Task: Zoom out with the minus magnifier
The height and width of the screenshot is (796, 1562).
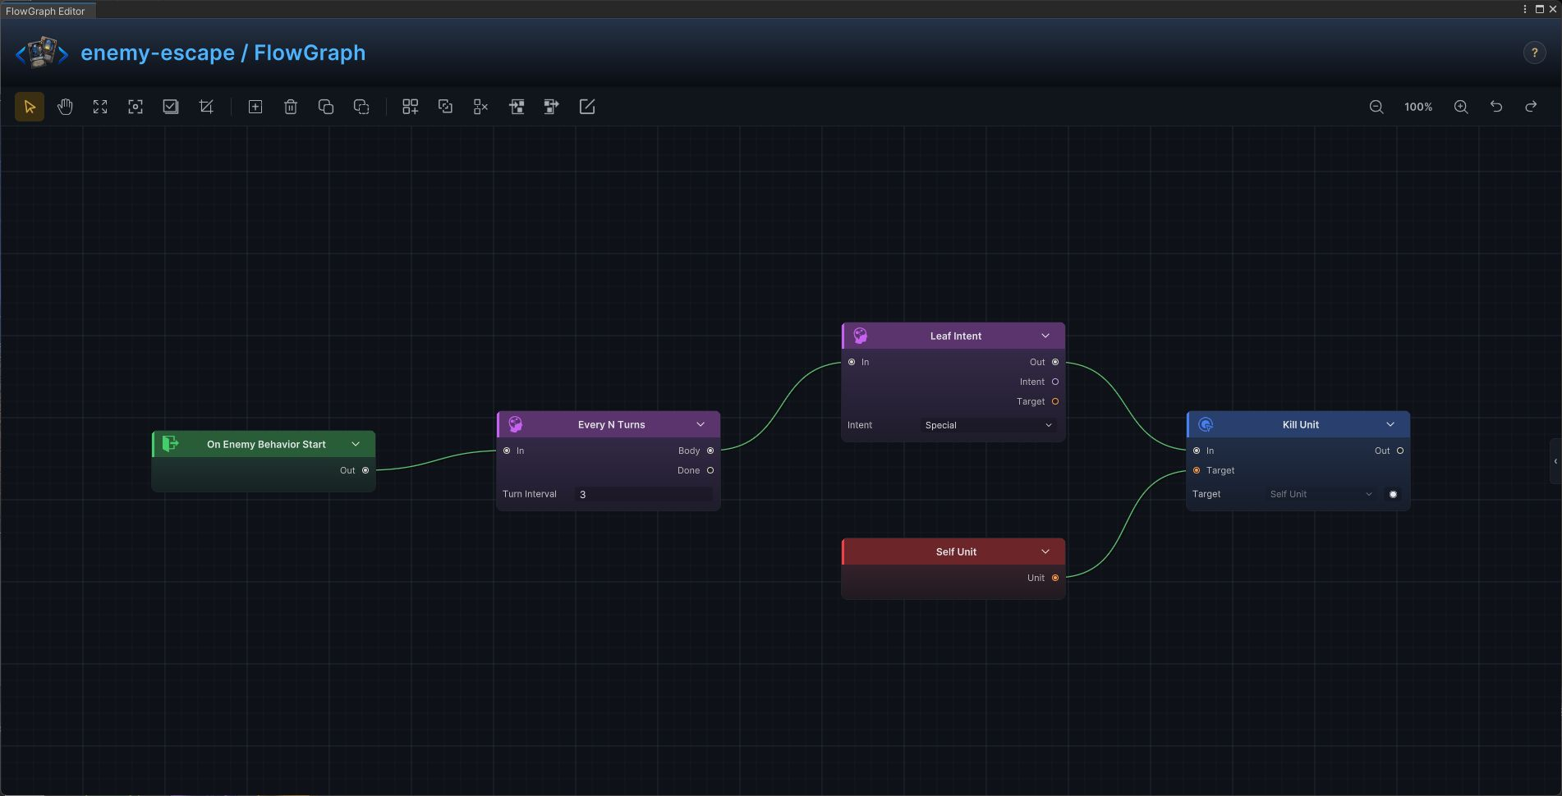Action: click(1376, 107)
